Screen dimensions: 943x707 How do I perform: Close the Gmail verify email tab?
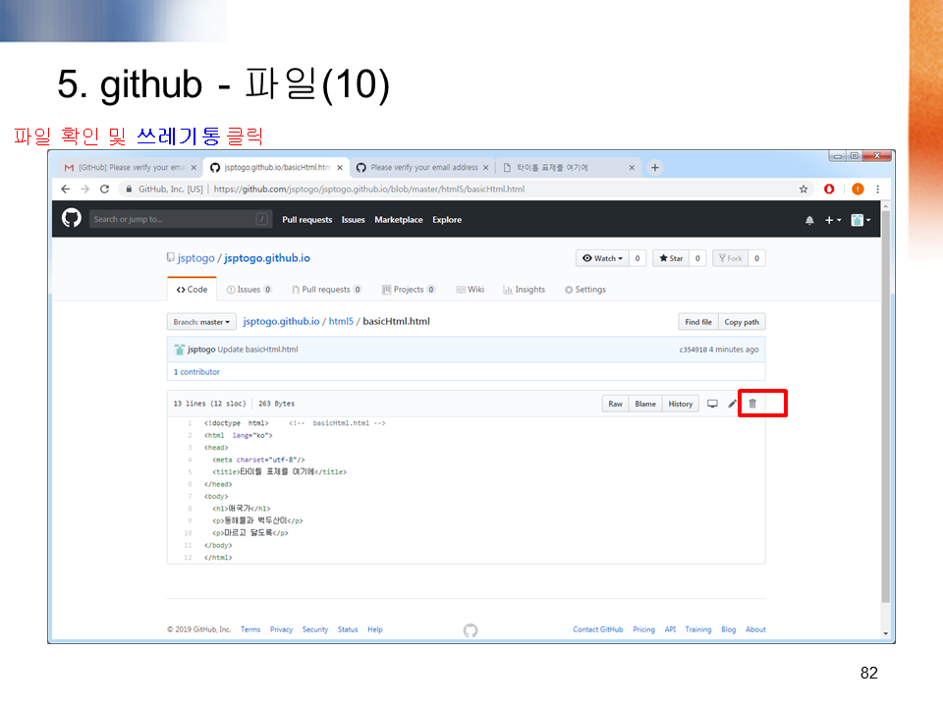click(x=194, y=168)
